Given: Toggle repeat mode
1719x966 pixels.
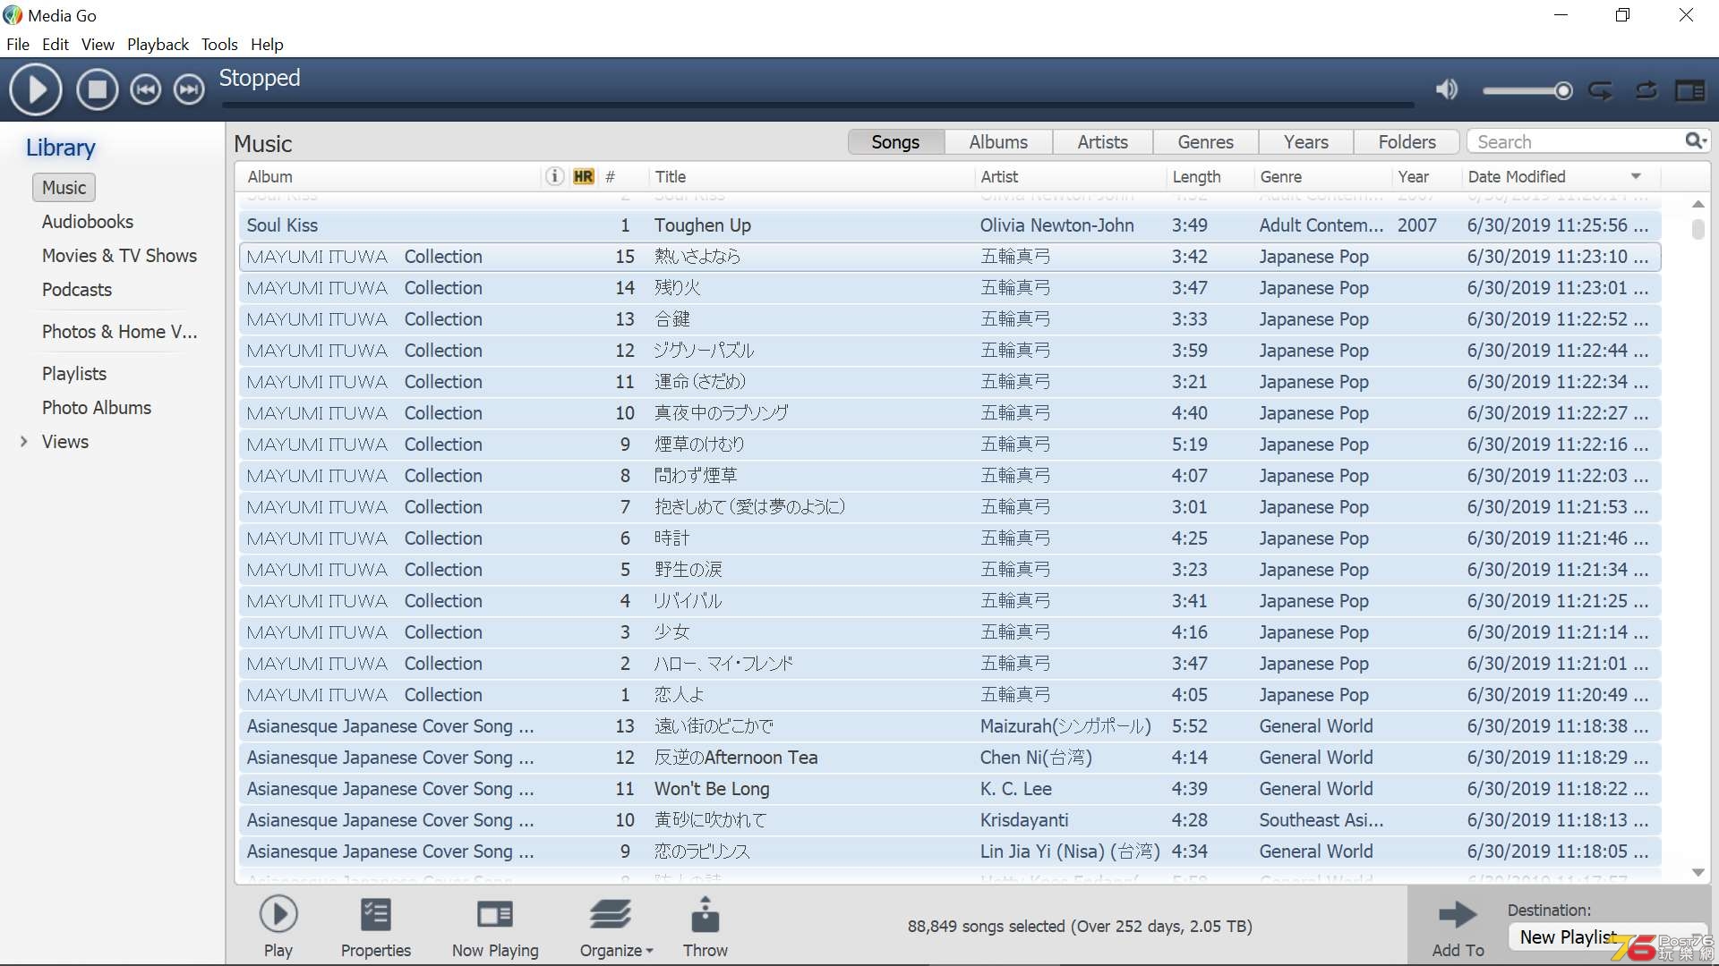Looking at the screenshot, I should pyautogui.click(x=1601, y=90).
